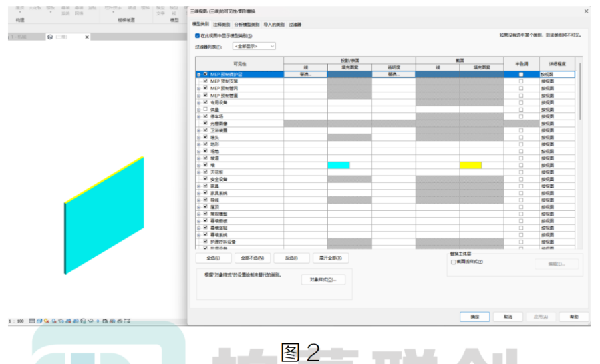Uncheck the 墙 category visibility checkbox
The width and height of the screenshot is (600, 364).
(x=206, y=165)
